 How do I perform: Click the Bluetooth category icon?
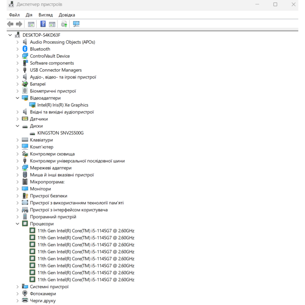point(25,49)
